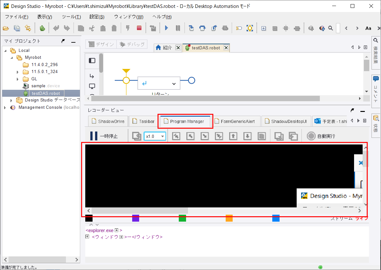Open the 設定 menu
This screenshot has height=270, width=381.
coord(97,17)
